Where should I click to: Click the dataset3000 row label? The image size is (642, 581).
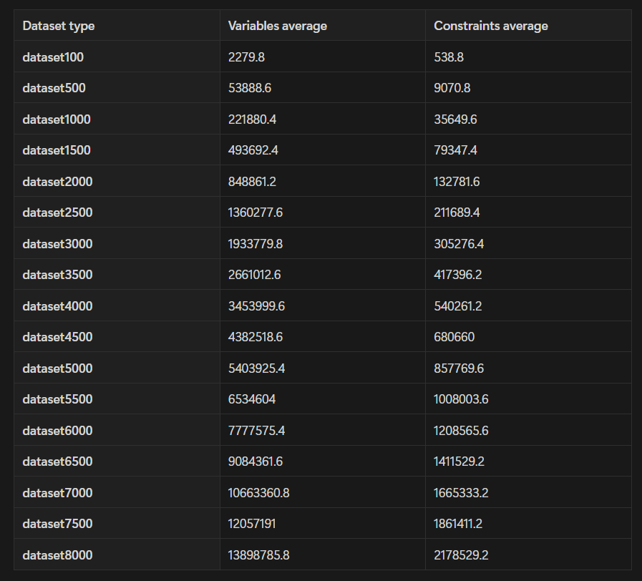[x=57, y=243]
